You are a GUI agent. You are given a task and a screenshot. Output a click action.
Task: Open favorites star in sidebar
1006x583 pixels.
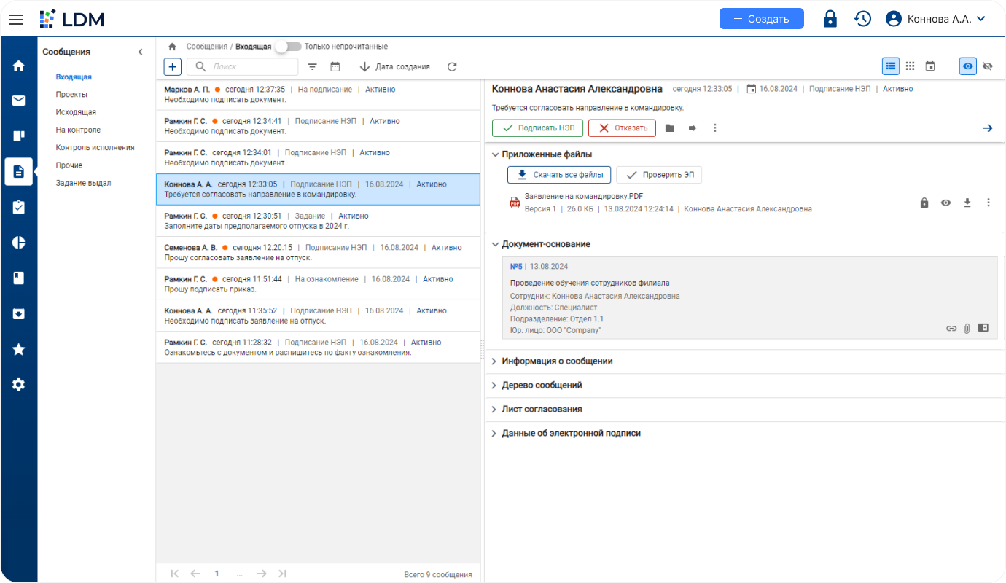click(x=19, y=349)
